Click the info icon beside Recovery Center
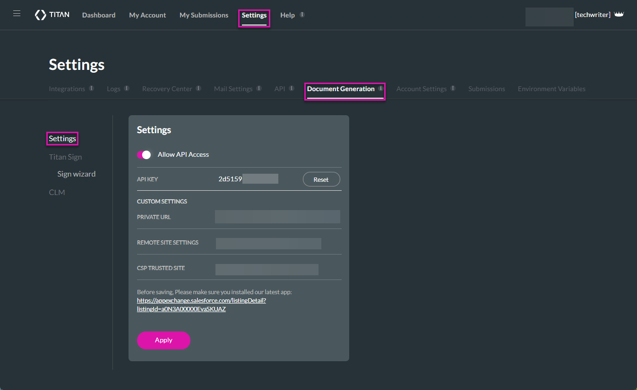Screen dimensions: 637x390 [x=199, y=87]
